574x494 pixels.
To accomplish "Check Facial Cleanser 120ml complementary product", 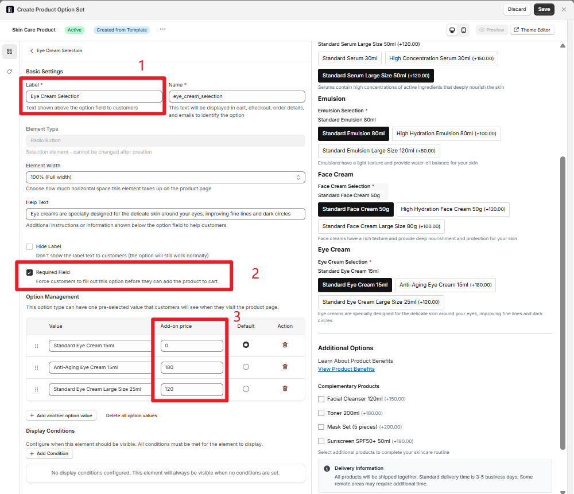I will pos(321,399).
